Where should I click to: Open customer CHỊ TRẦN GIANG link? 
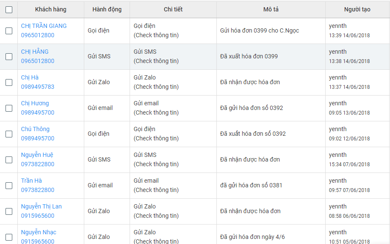pyautogui.click(x=44, y=26)
